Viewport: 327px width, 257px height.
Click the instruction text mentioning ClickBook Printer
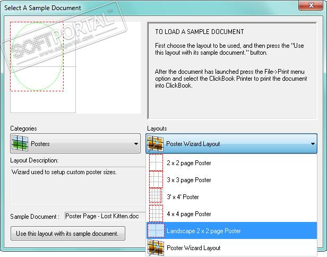point(231,79)
